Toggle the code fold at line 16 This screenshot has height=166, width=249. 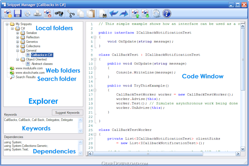click(x=95, y=90)
